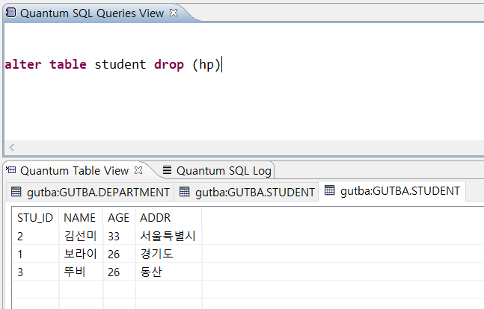Screen dimensions: 484x309
Task: Click the Quantum Table View tab icon
Action: coord(10,169)
